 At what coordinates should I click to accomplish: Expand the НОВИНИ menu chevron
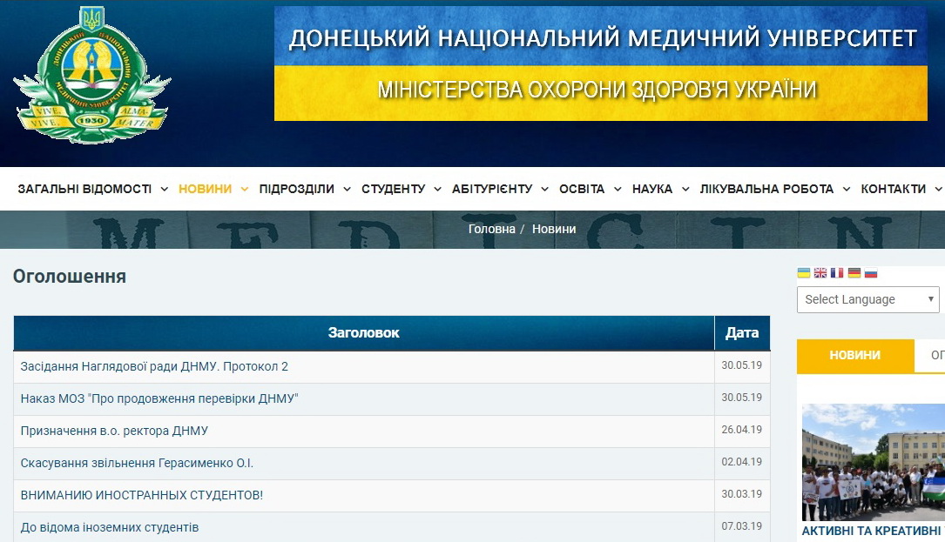tap(245, 189)
